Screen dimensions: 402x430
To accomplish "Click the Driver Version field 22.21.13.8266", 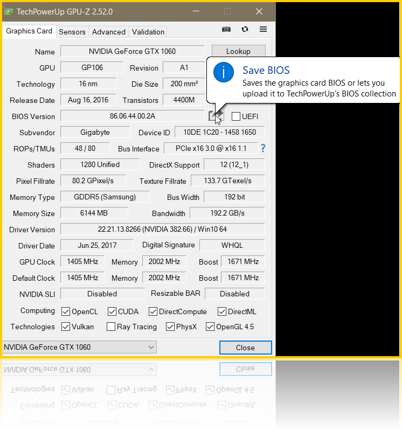I will (x=163, y=229).
